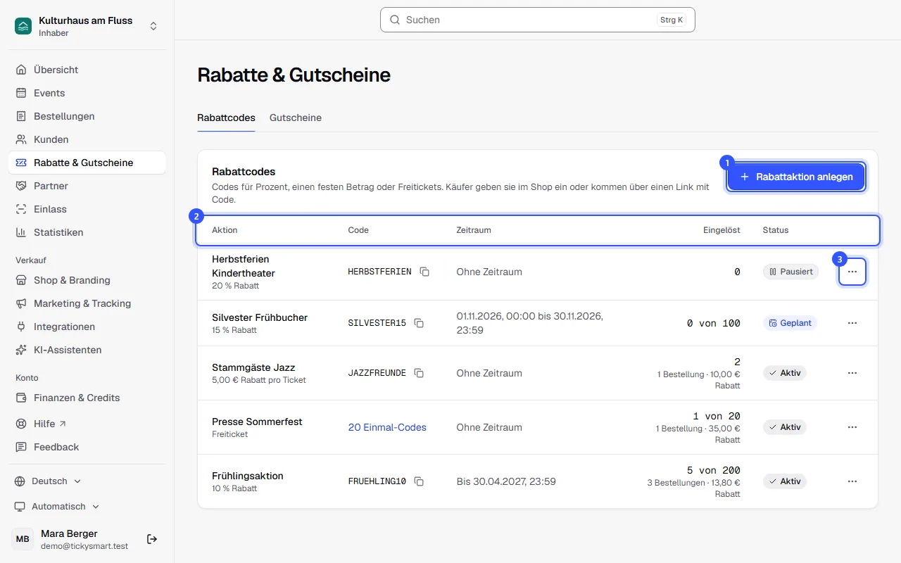Click the FRUEHLING10 code text

tap(377, 481)
